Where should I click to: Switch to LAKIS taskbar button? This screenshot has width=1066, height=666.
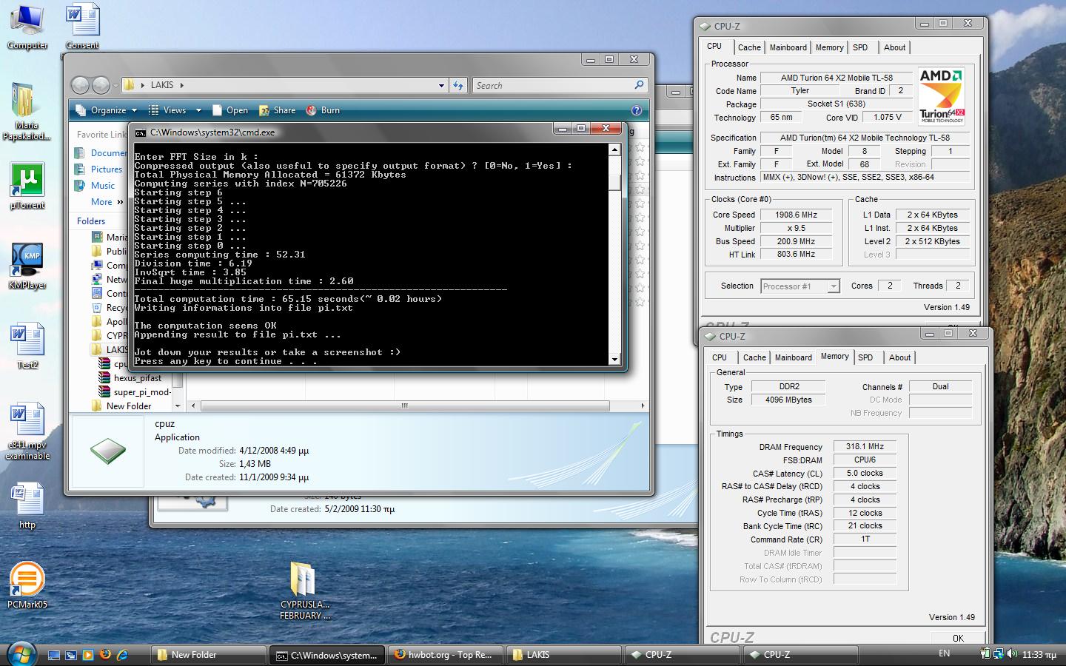coord(563,655)
